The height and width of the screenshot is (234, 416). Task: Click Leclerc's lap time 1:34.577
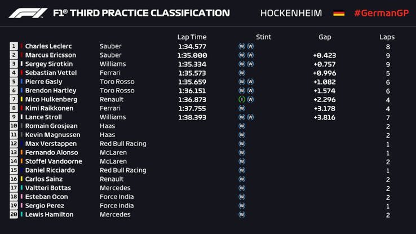point(192,46)
